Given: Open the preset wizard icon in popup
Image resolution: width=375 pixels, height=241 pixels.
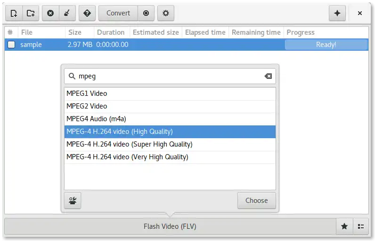Looking at the screenshot, I should [73, 201].
